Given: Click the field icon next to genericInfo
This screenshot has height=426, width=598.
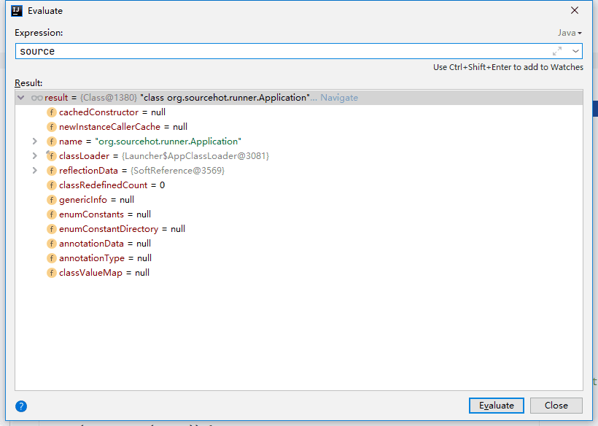Looking at the screenshot, I should click(x=52, y=200).
